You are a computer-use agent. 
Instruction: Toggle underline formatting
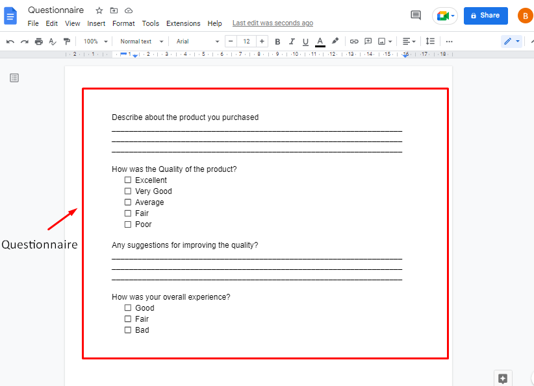pyautogui.click(x=305, y=42)
